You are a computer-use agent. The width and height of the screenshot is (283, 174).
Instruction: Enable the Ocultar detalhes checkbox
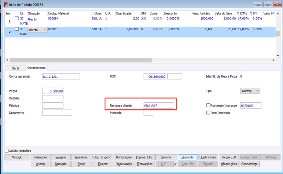(x=7, y=151)
